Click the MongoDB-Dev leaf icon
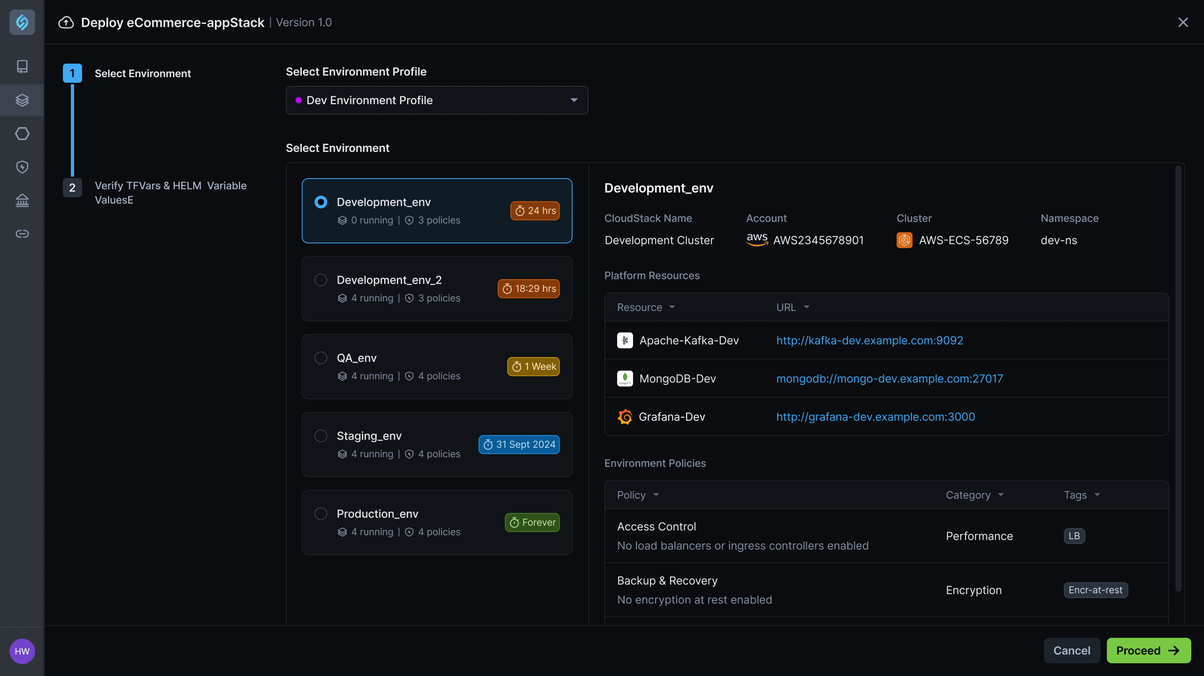This screenshot has height=676, width=1204. pos(625,378)
